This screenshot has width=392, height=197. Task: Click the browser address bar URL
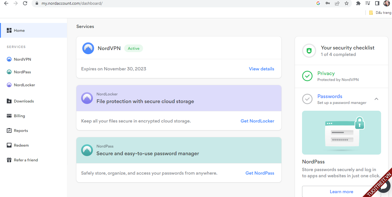point(72,4)
